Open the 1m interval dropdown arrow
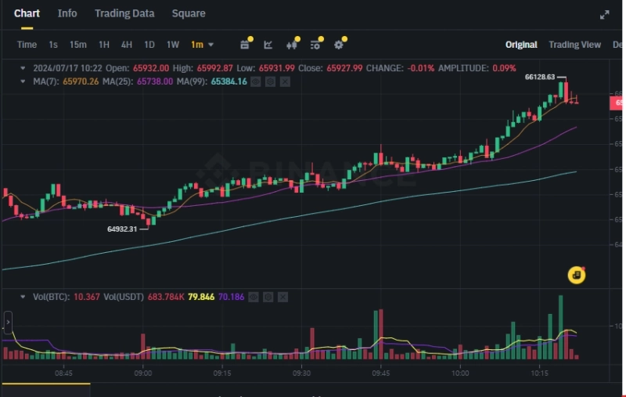The width and height of the screenshot is (626, 397). pos(211,45)
